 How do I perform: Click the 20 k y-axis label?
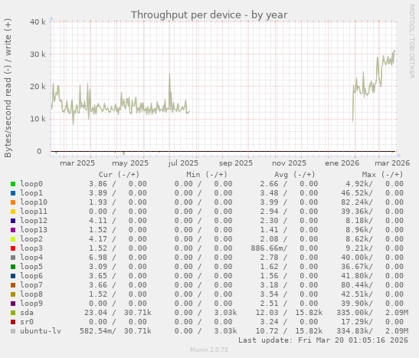click(x=38, y=87)
